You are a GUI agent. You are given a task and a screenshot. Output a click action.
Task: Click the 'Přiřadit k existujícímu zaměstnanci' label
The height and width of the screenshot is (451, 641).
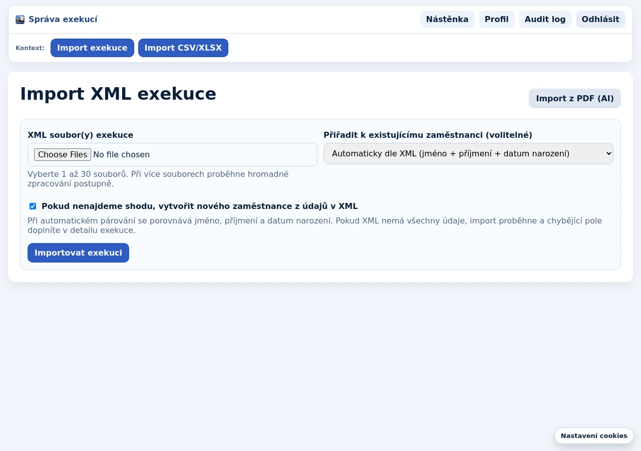tap(428, 135)
